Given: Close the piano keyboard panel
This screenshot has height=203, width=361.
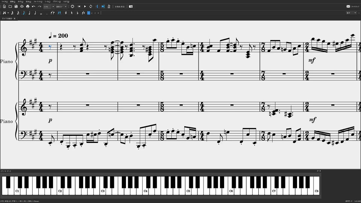Looking at the screenshot, I should coord(320,171).
